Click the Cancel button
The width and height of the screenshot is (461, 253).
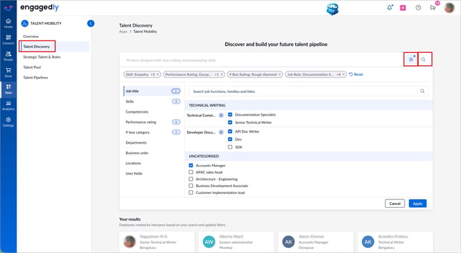coord(395,203)
